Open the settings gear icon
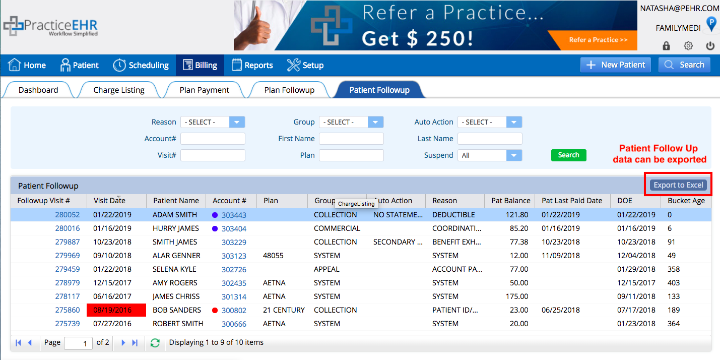The width and height of the screenshot is (720, 360). point(688,46)
